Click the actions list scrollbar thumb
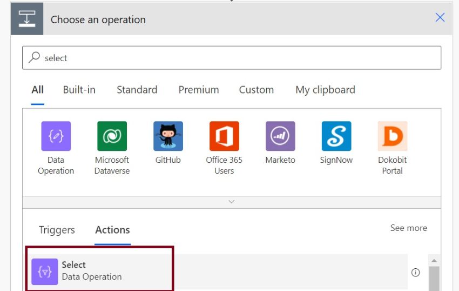This screenshot has height=291, width=459. point(434,279)
